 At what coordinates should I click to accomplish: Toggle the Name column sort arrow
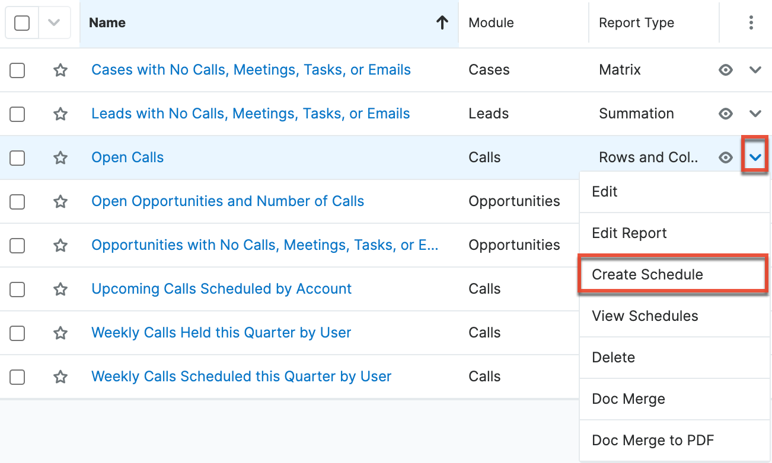(442, 22)
